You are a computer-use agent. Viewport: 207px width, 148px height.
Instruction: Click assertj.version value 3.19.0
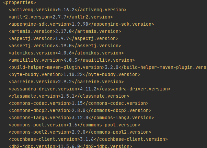pos(64,46)
